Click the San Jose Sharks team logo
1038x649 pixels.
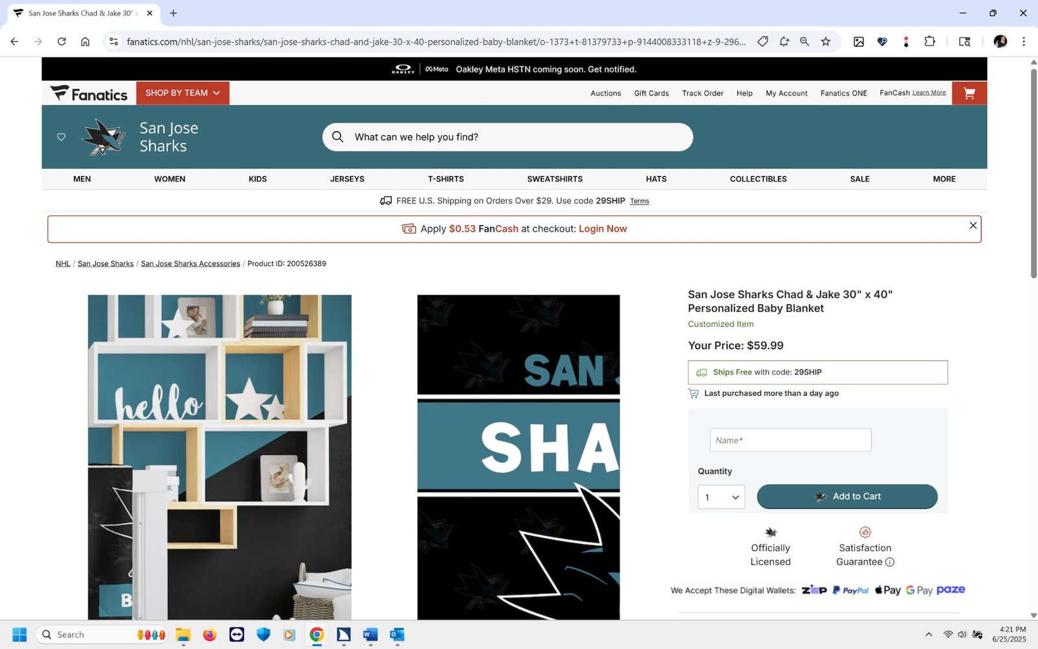pos(103,137)
